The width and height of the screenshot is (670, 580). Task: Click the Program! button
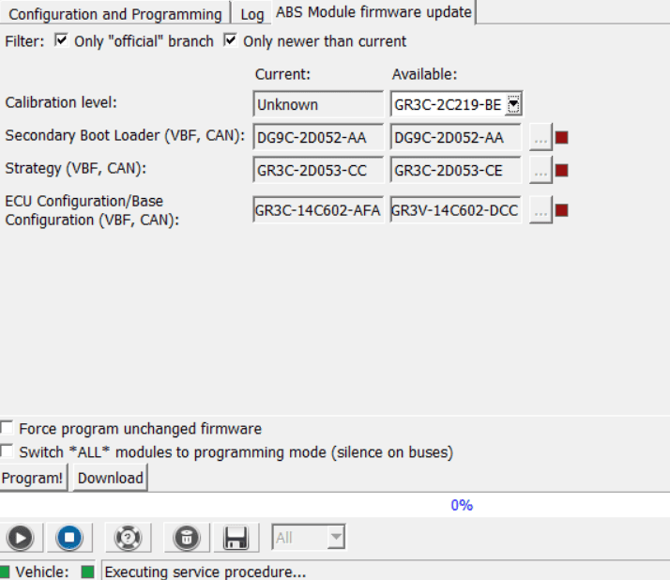point(33,478)
